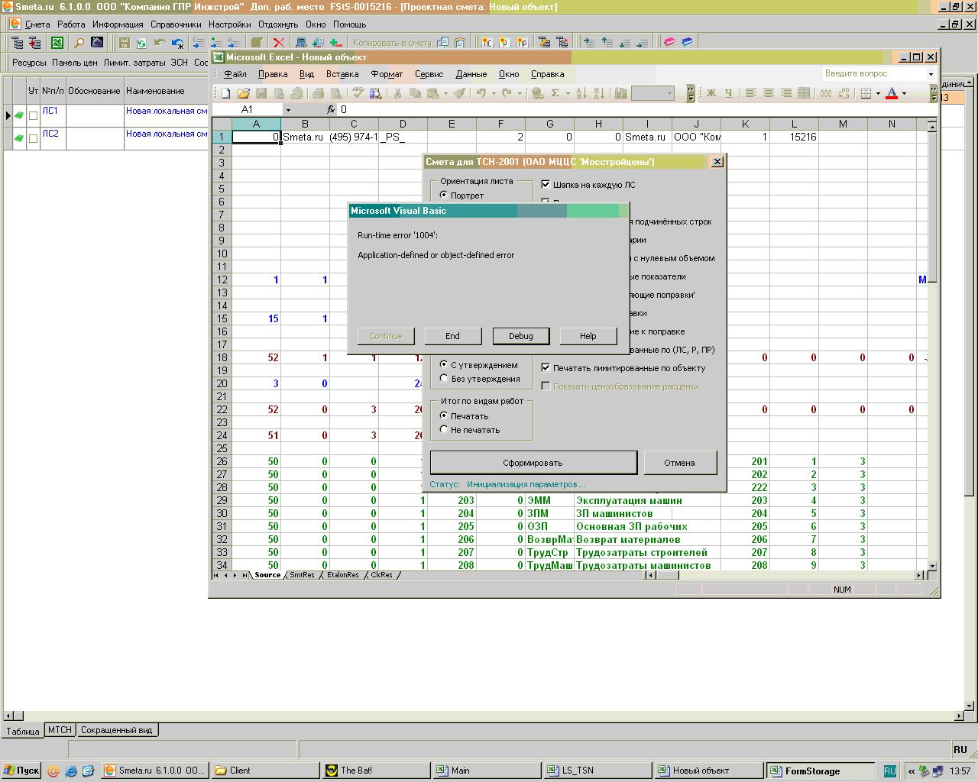This screenshot has width=978, height=782.
Task: Click the Chart Wizard icon in Excel
Action: (x=620, y=93)
